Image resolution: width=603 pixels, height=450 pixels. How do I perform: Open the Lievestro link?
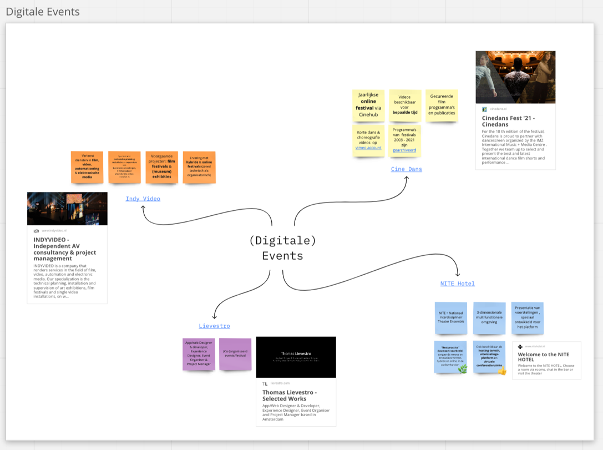(x=214, y=326)
